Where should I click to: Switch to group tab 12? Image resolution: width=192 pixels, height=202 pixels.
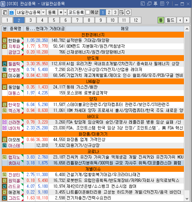click(136, 20)
